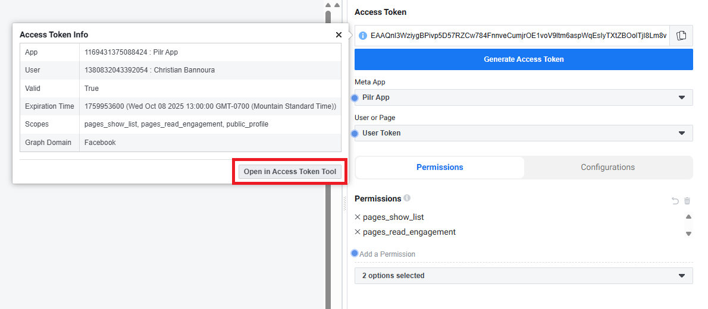Click inside the access token text field
Viewport: 708px width, 309px height.
[x=518, y=36]
